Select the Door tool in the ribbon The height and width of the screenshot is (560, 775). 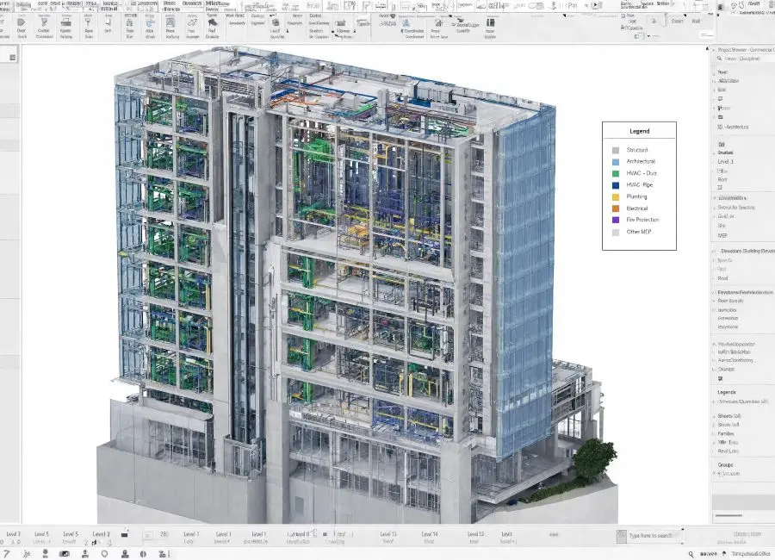[x=22, y=26]
